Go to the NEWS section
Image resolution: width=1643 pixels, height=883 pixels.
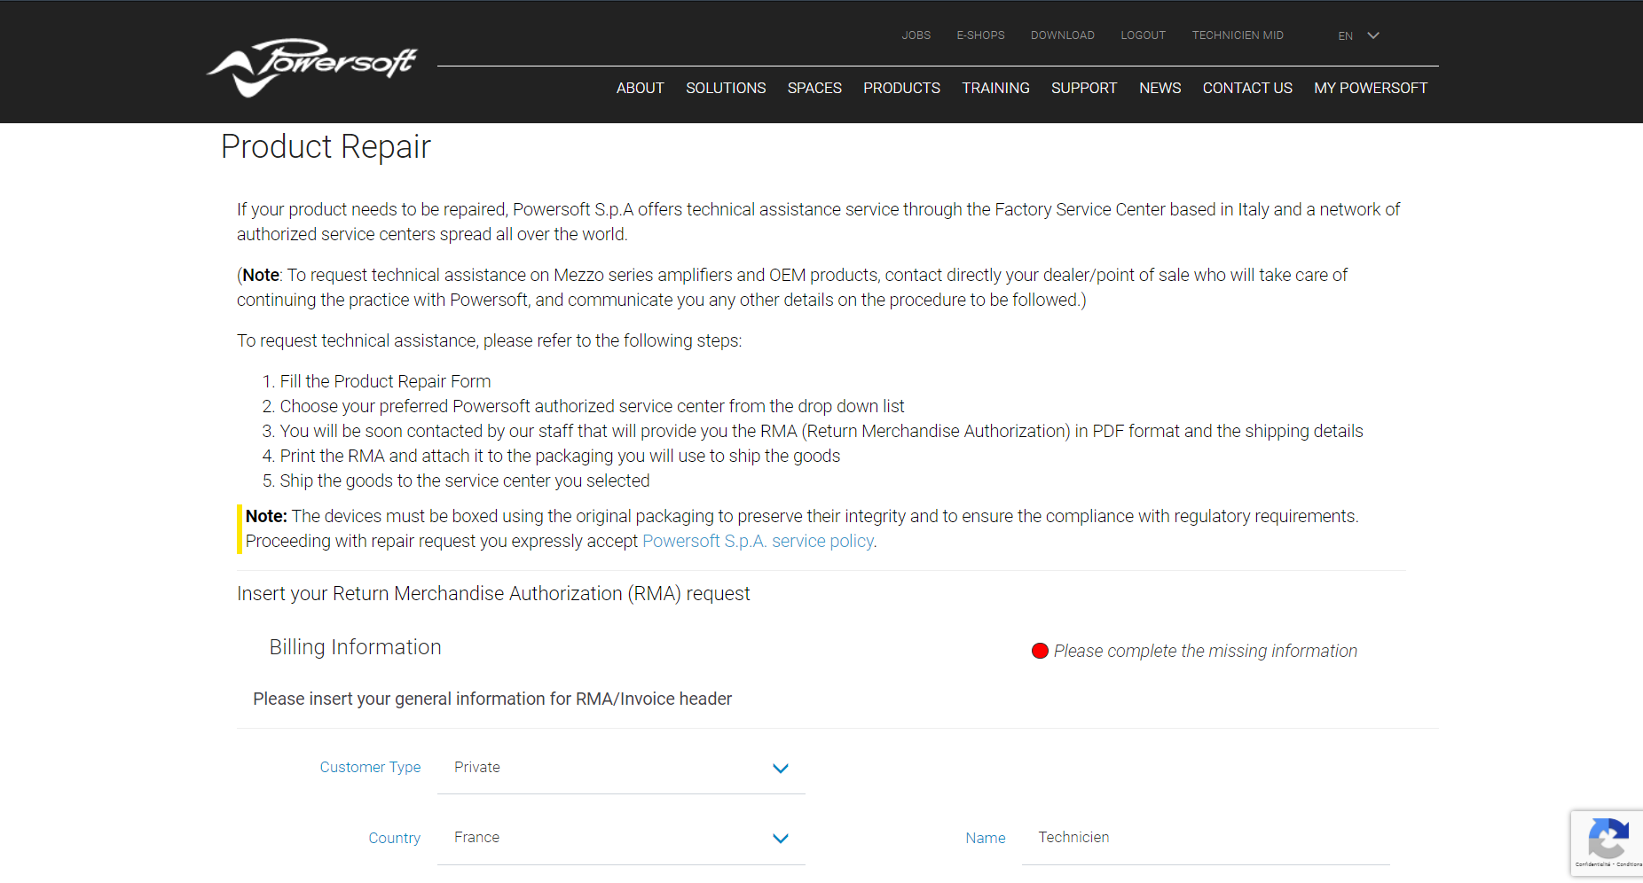(x=1160, y=88)
